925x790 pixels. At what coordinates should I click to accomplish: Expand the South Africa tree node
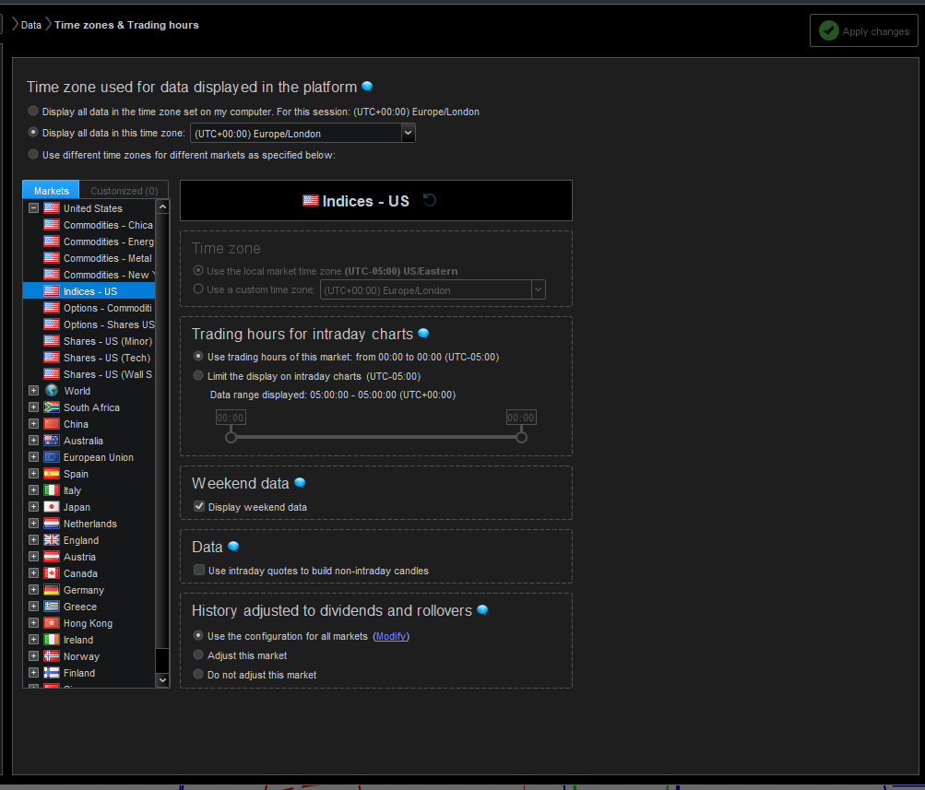pos(33,407)
